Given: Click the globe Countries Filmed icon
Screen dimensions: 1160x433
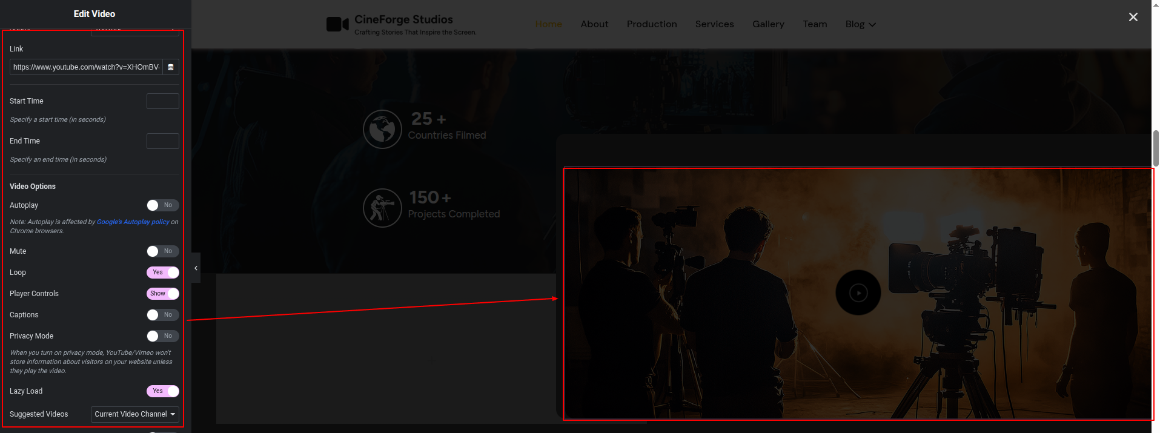Looking at the screenshot, I should pyautogui.click(x=382, y=129).
